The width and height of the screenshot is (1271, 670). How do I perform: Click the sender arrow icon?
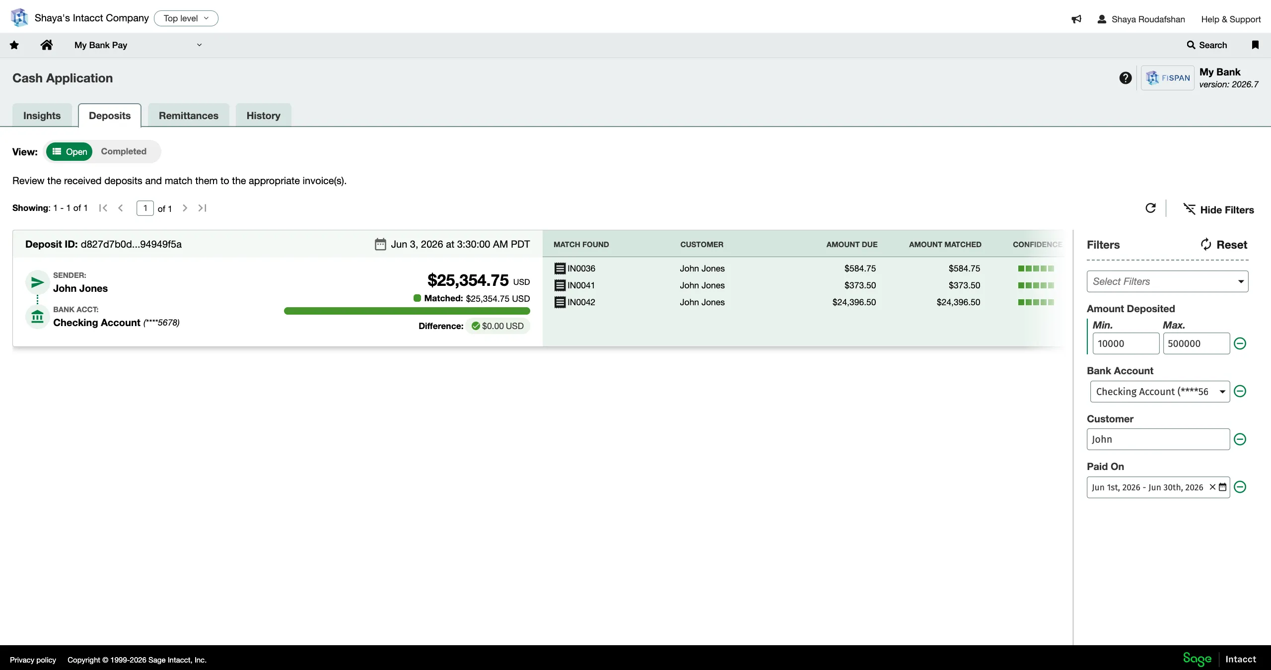(37, 282)
